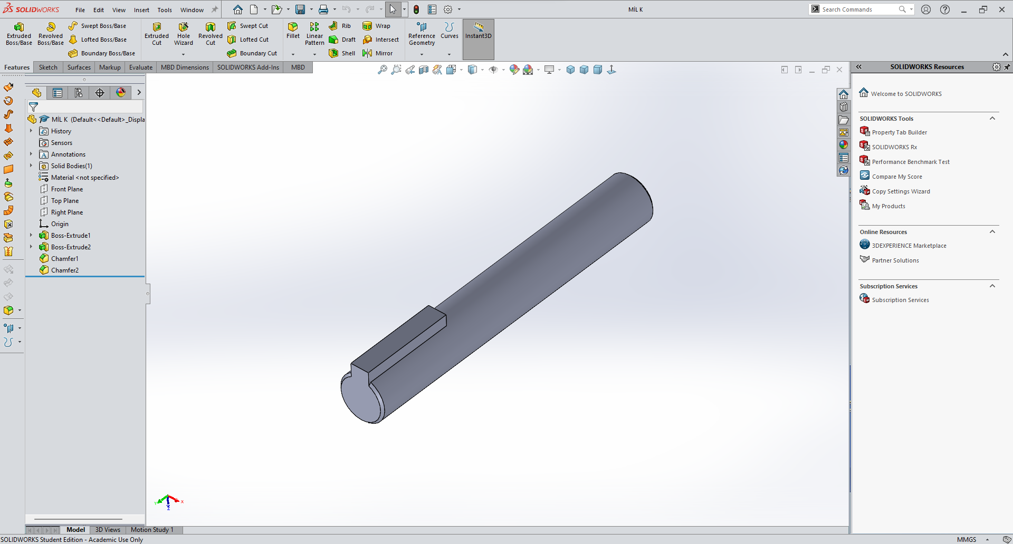Screen dimensions: 1013x544
Task: Open the Fillet dropdown arrow
Action: [293, 54]
